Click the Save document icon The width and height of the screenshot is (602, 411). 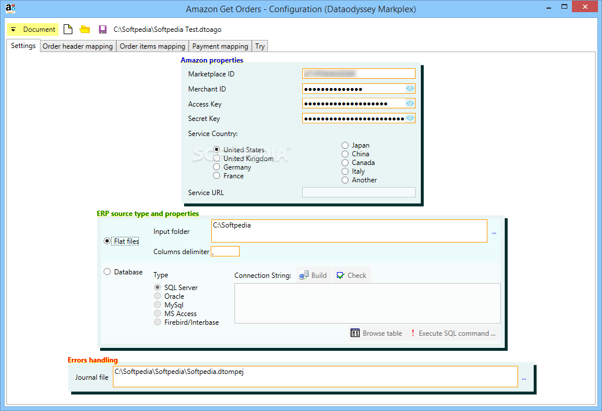click(102, 30)
